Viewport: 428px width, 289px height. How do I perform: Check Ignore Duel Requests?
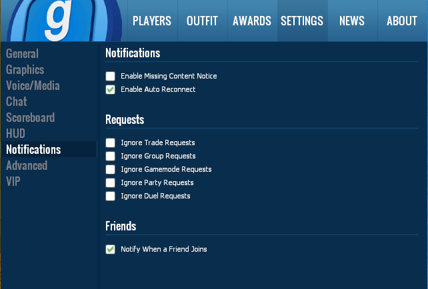(x=111, y=196)
